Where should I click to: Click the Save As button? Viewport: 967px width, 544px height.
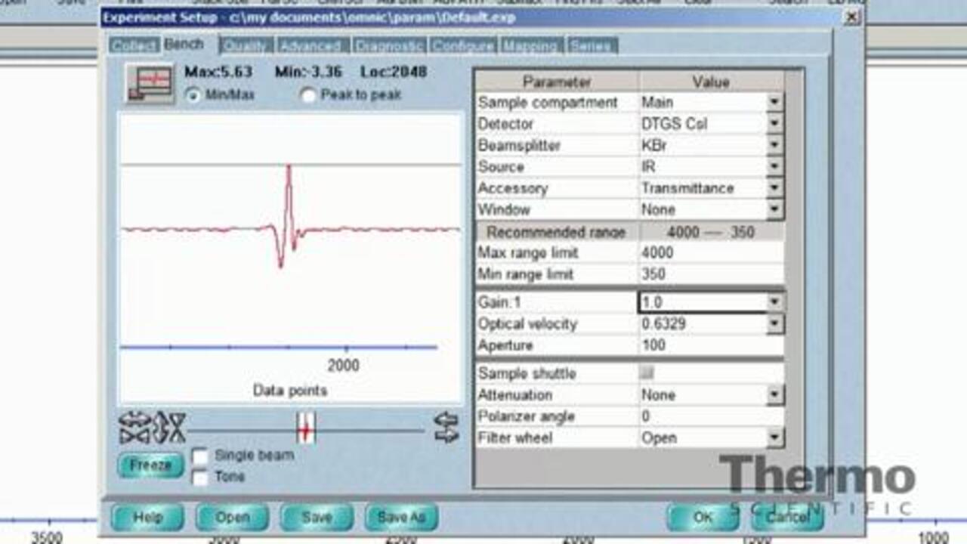tap(401, 518)
